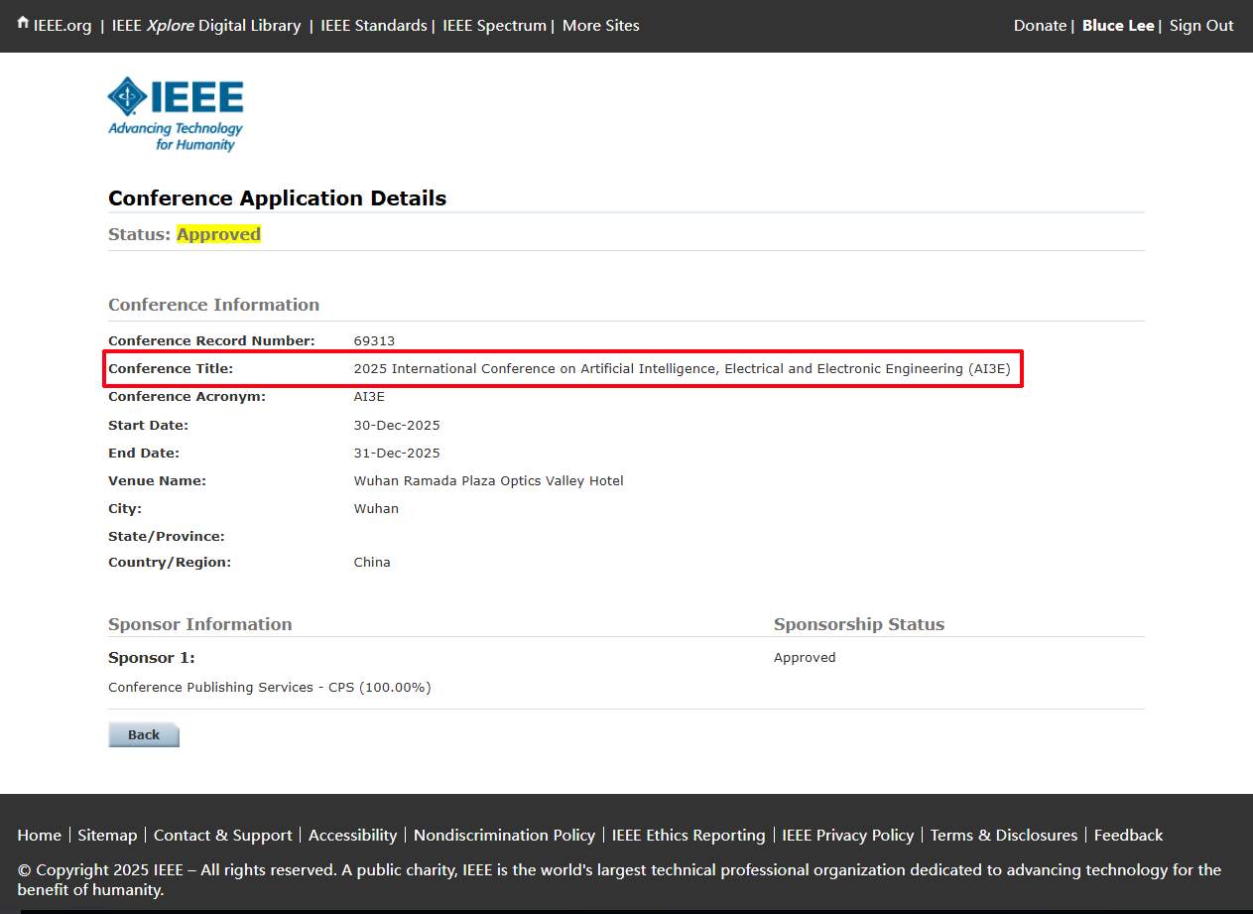Open IEEE Xplore Digital Library link
Screen dimensions: 1253x914
(206, 26)
